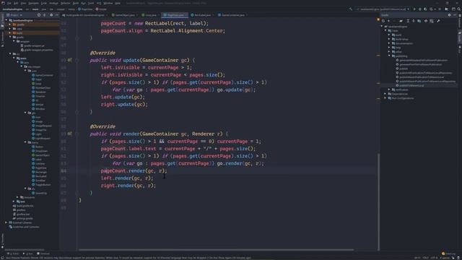
Task: Click the inspection warning indicator above editor scrollbar
Action: click(378, 19)
